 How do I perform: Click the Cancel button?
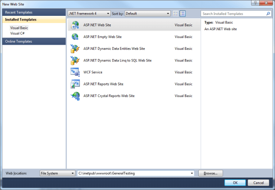pos(258,183)
